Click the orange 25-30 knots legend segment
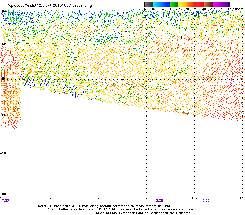 pos(191,4)
